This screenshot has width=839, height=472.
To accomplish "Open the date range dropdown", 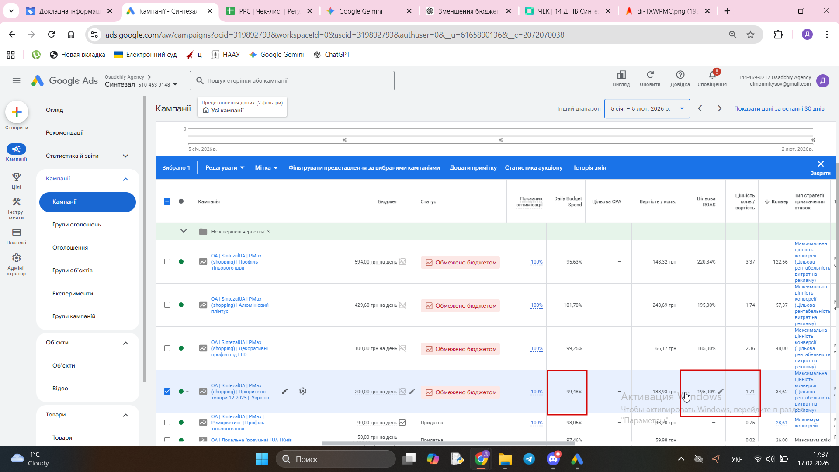I will 647,109.
